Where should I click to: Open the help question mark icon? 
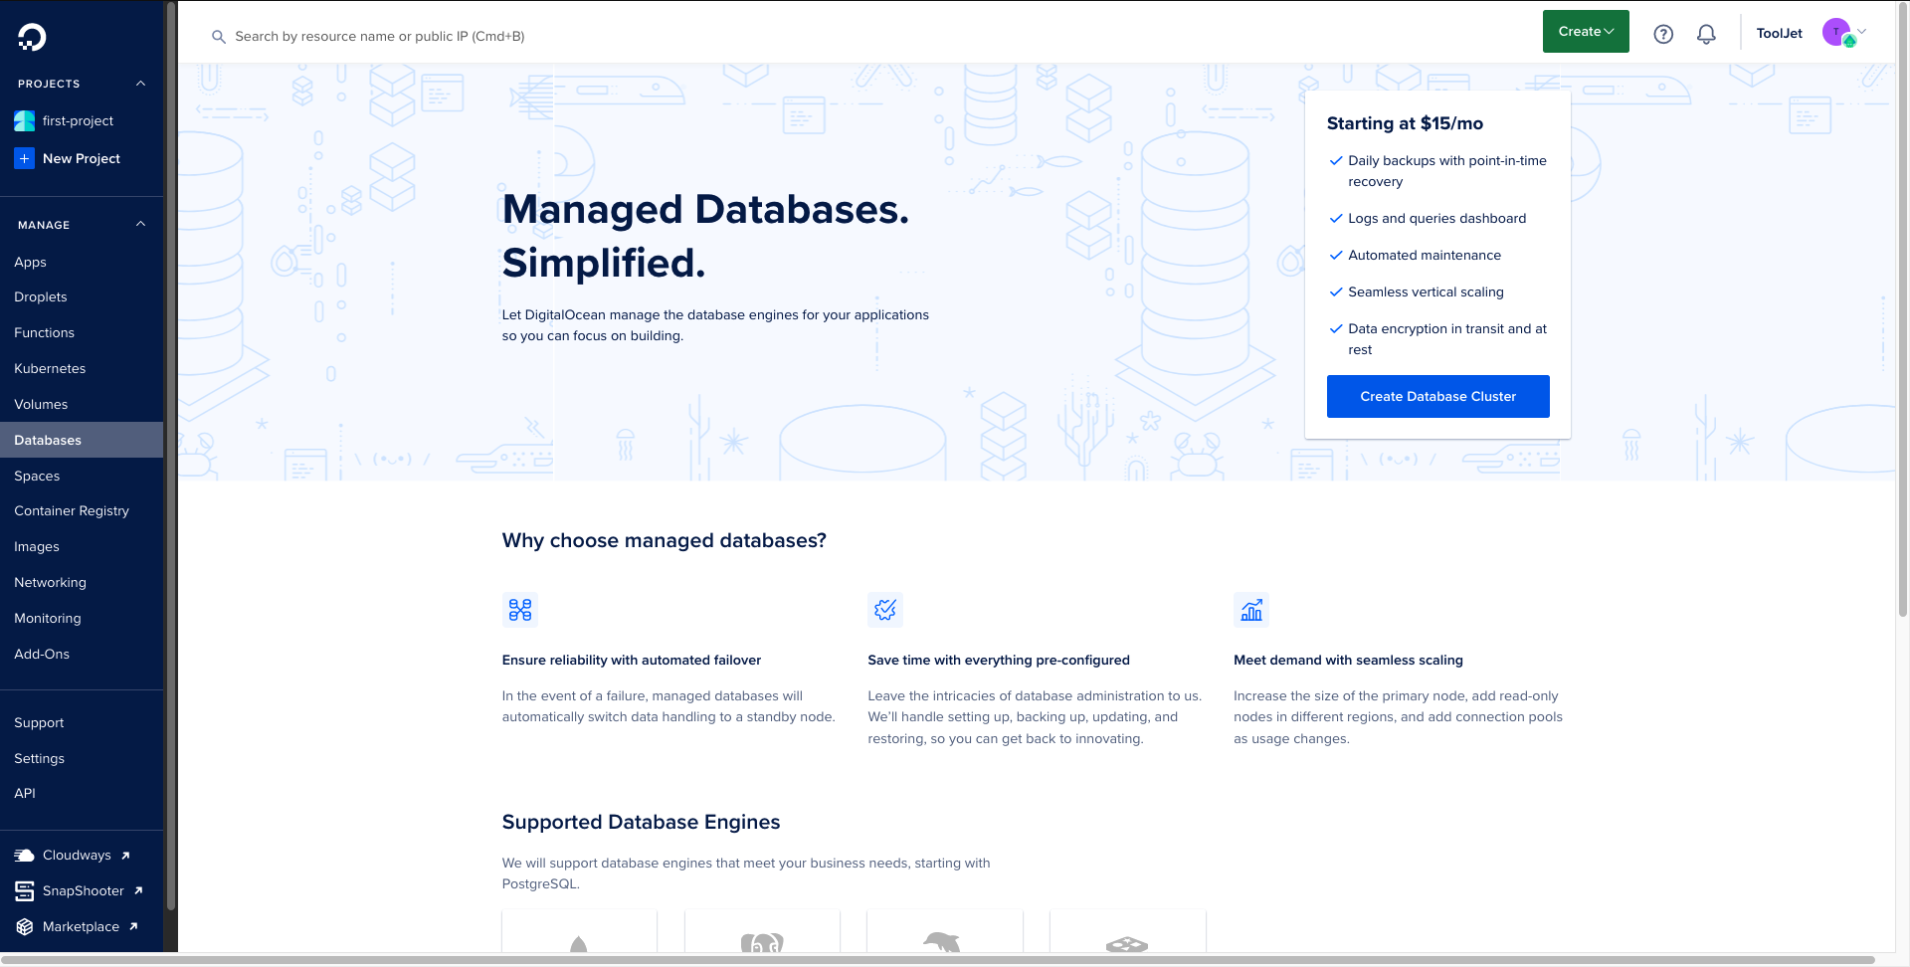(x=1663, y=35)
